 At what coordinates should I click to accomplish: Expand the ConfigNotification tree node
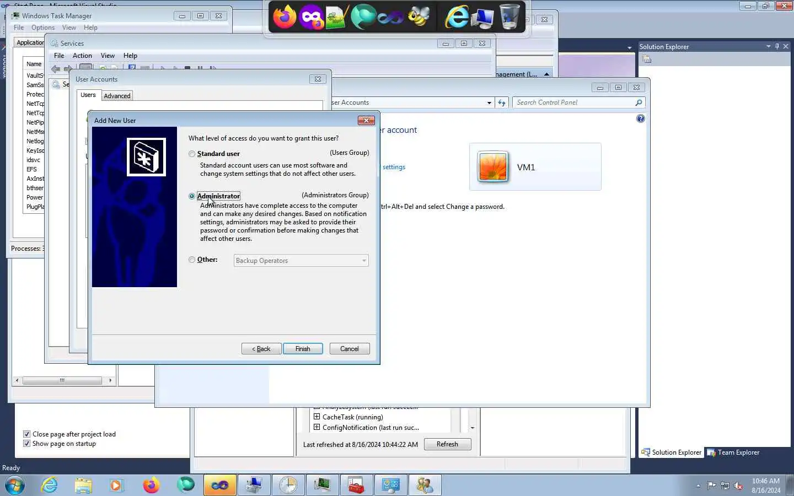click(316, 427)
